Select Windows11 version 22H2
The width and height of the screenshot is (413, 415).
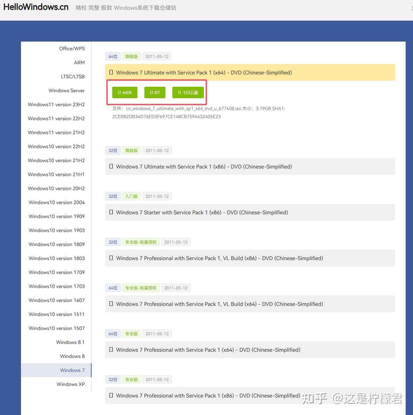tap(56, 119)
